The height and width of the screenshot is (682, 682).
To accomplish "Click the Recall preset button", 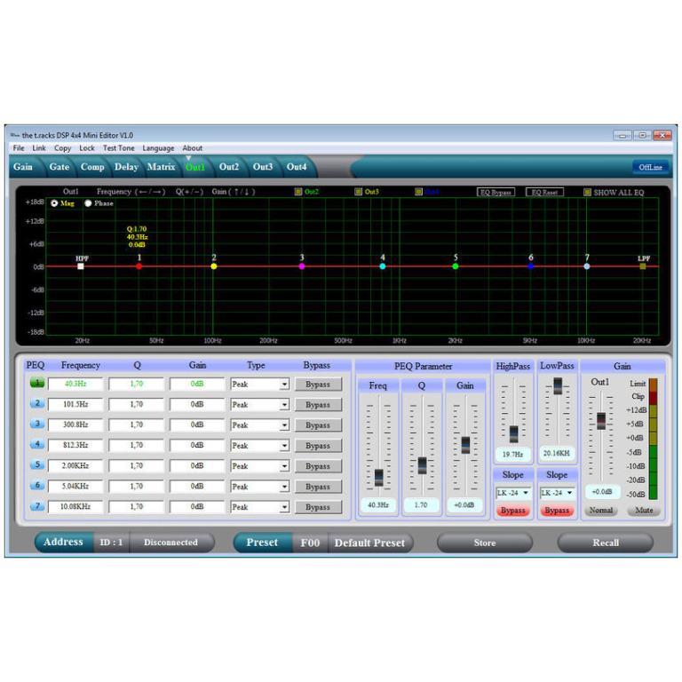I will pos(606,543).
